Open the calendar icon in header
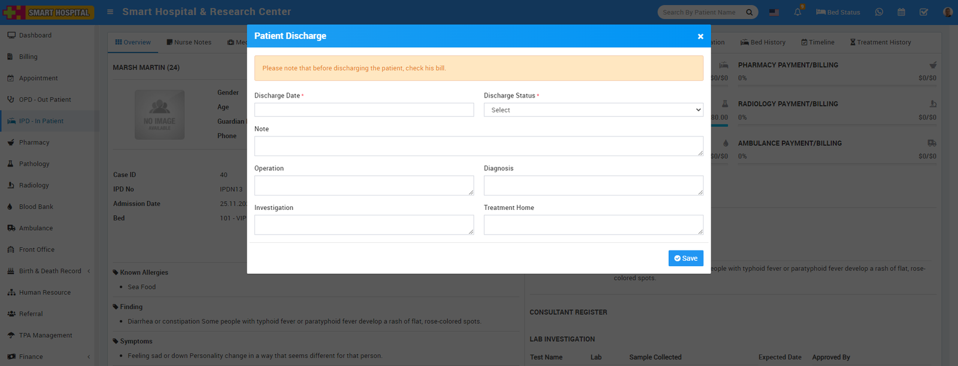958x366 pixels. (901, 12)
